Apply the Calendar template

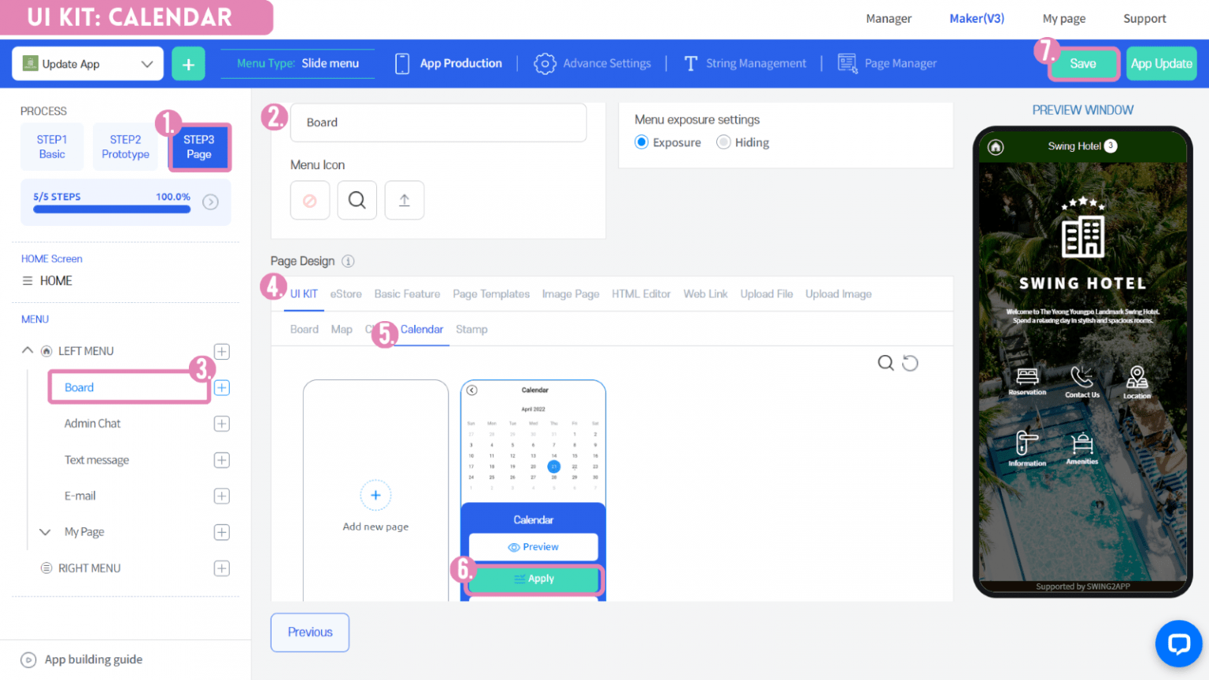click(x=534, y=579)
